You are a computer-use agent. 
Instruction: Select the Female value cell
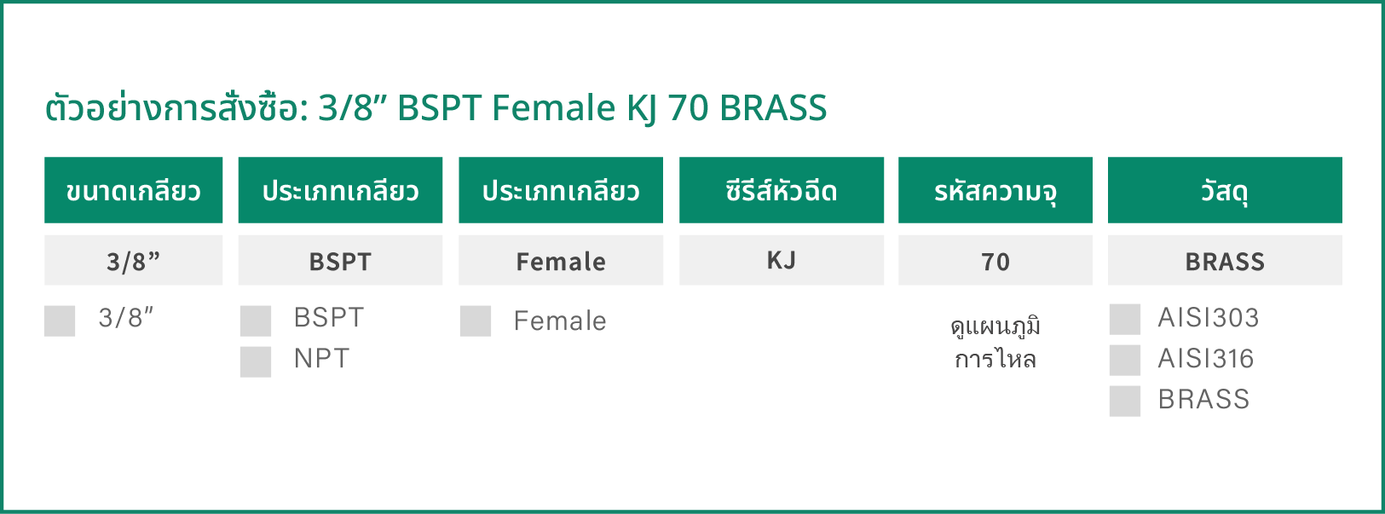pos(561,260)
